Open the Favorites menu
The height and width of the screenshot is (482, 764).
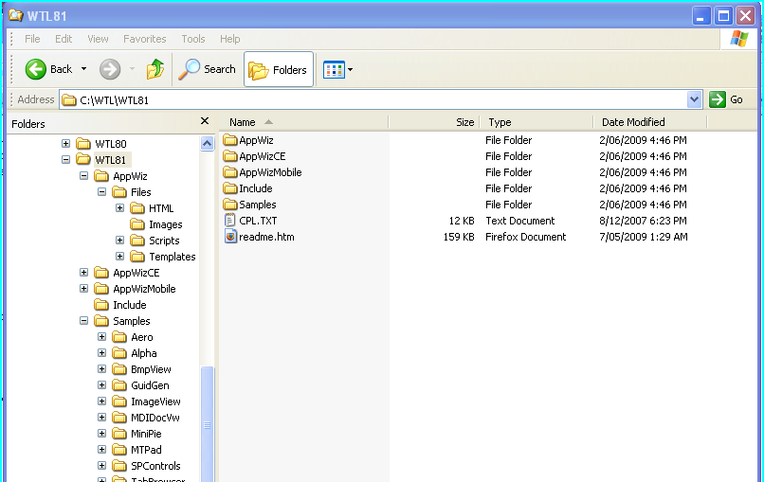coord(144,39)
